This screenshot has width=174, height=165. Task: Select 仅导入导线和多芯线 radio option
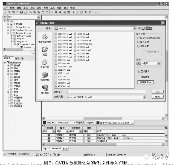pos(138,38)
